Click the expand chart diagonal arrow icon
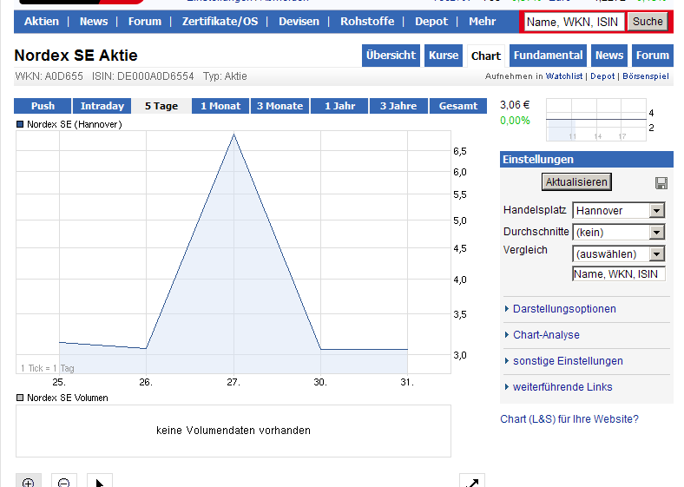The image size is (684, 487). [x=472, y=481]
